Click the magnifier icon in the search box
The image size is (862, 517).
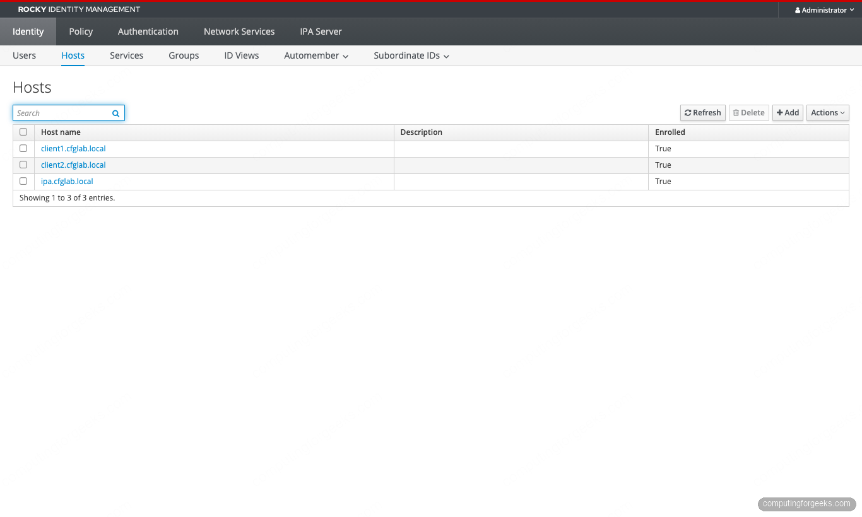pyautogui.click(x=115, y=113)
